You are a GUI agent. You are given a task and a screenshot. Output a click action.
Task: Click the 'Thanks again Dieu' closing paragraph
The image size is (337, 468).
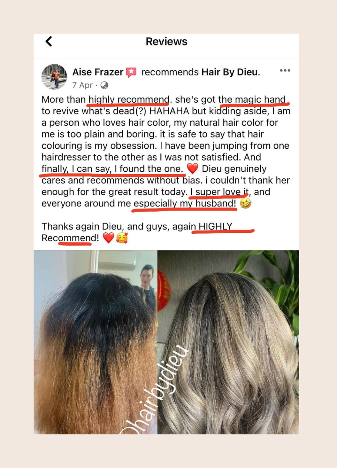pyautogui.click(x=137, y=232)
